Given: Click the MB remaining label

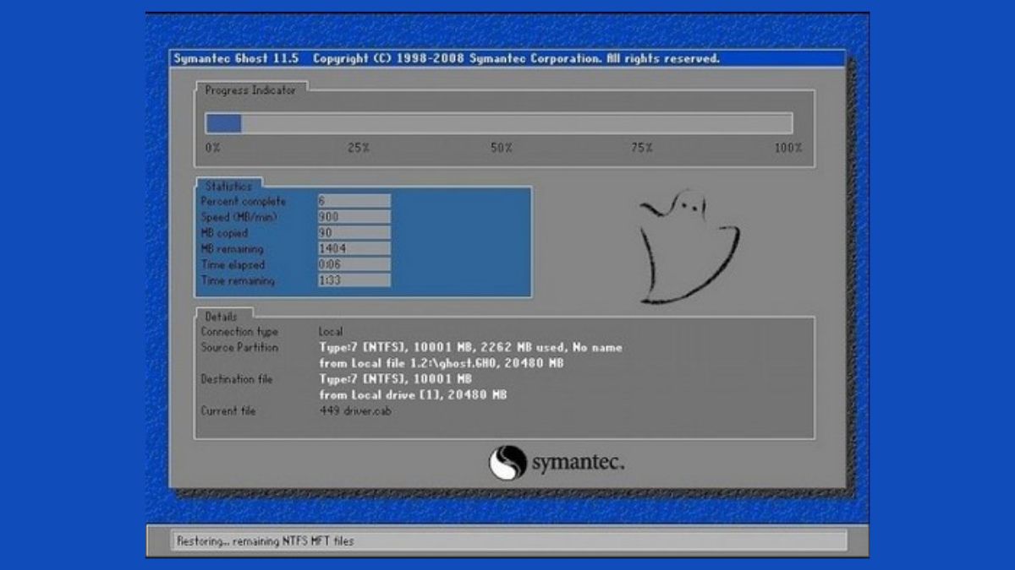Looking at the screenshot, I should (232, 249).
